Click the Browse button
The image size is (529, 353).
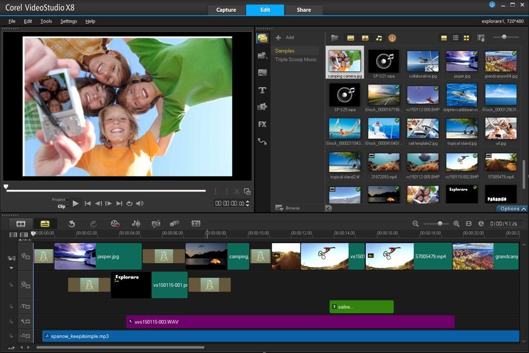point(287,208)
